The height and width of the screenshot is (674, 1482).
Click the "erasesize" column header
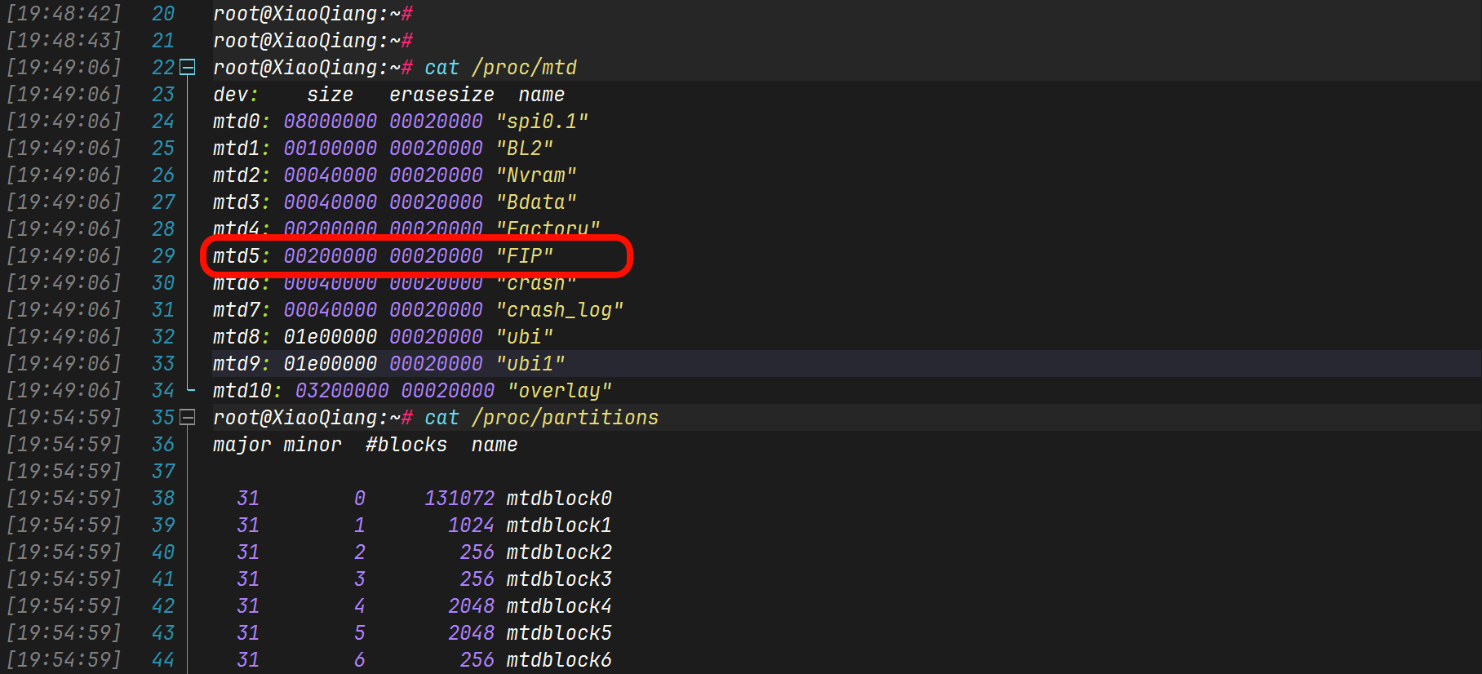[441, 95]
